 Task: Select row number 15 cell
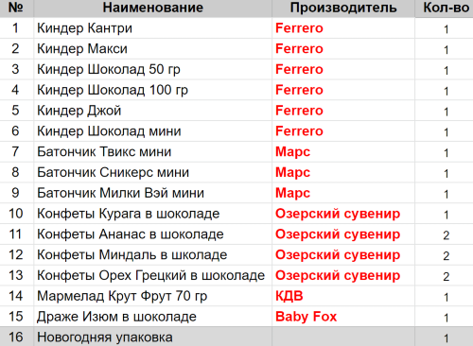click(16, 317)
